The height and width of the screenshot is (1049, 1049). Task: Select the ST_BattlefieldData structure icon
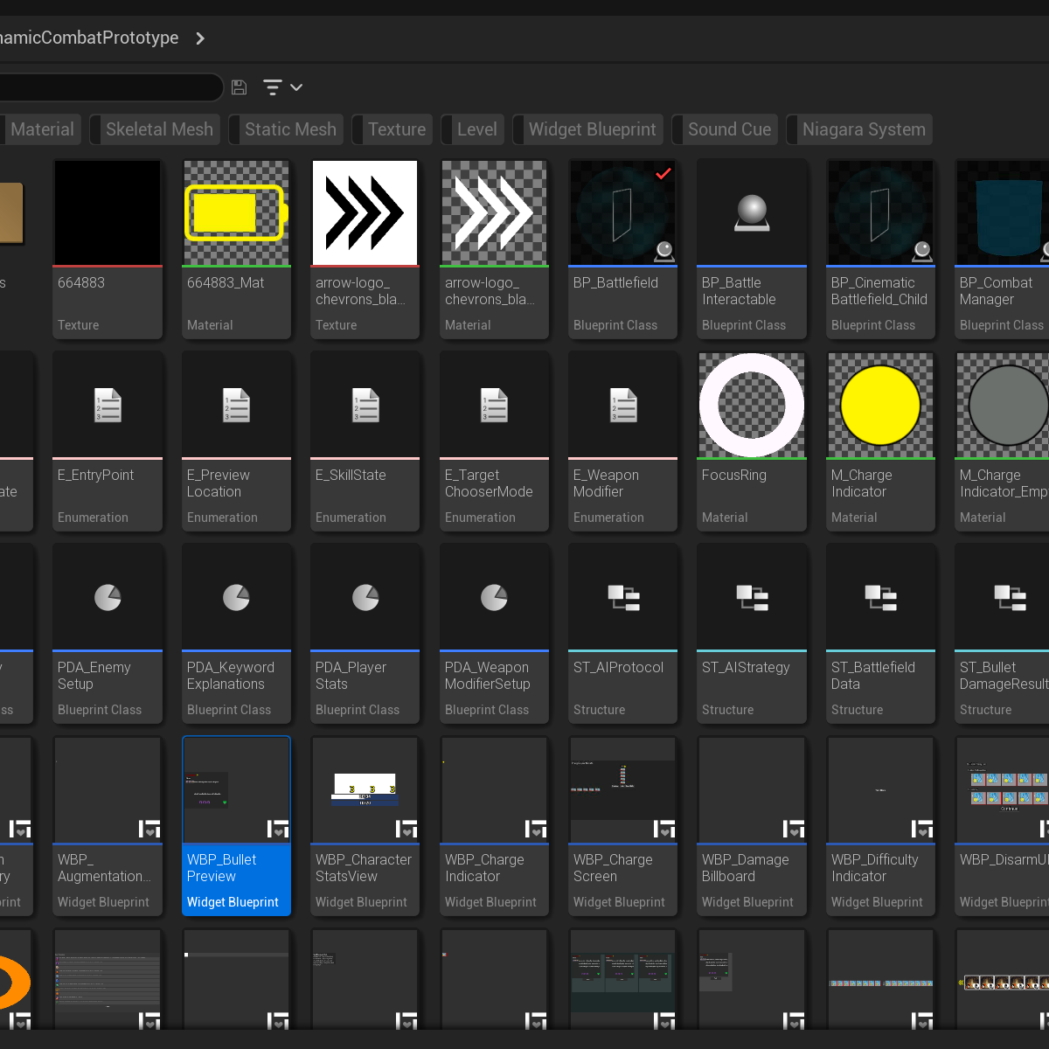[880, 598]
